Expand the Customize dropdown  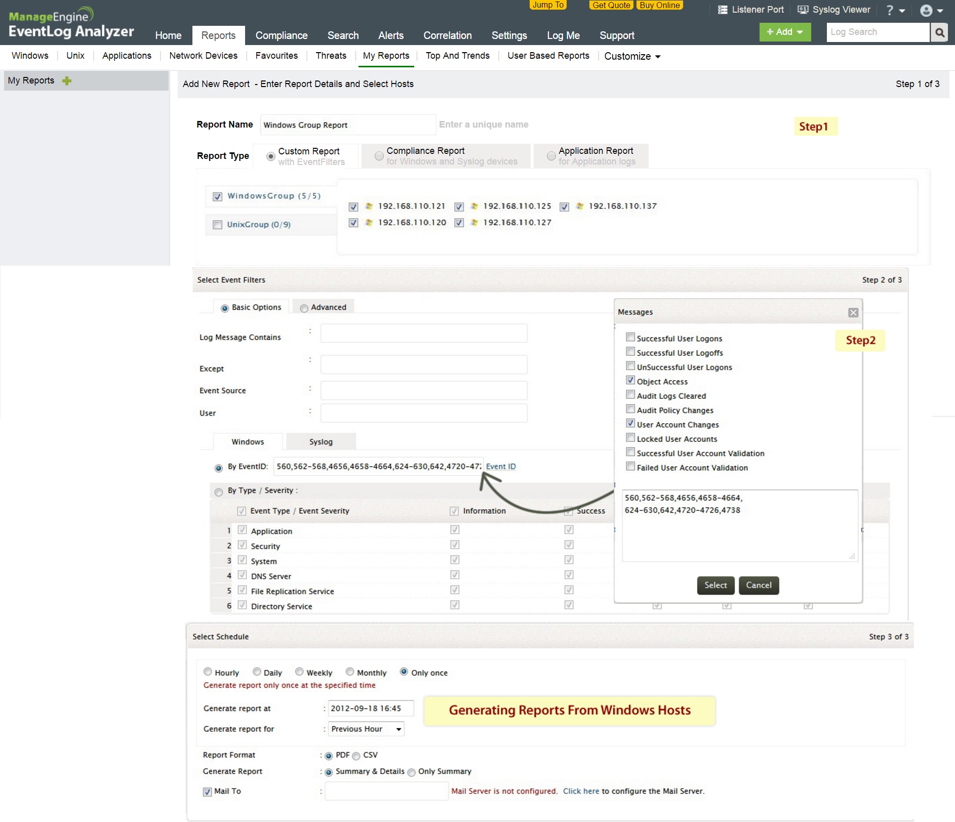(x=632, y=56)
